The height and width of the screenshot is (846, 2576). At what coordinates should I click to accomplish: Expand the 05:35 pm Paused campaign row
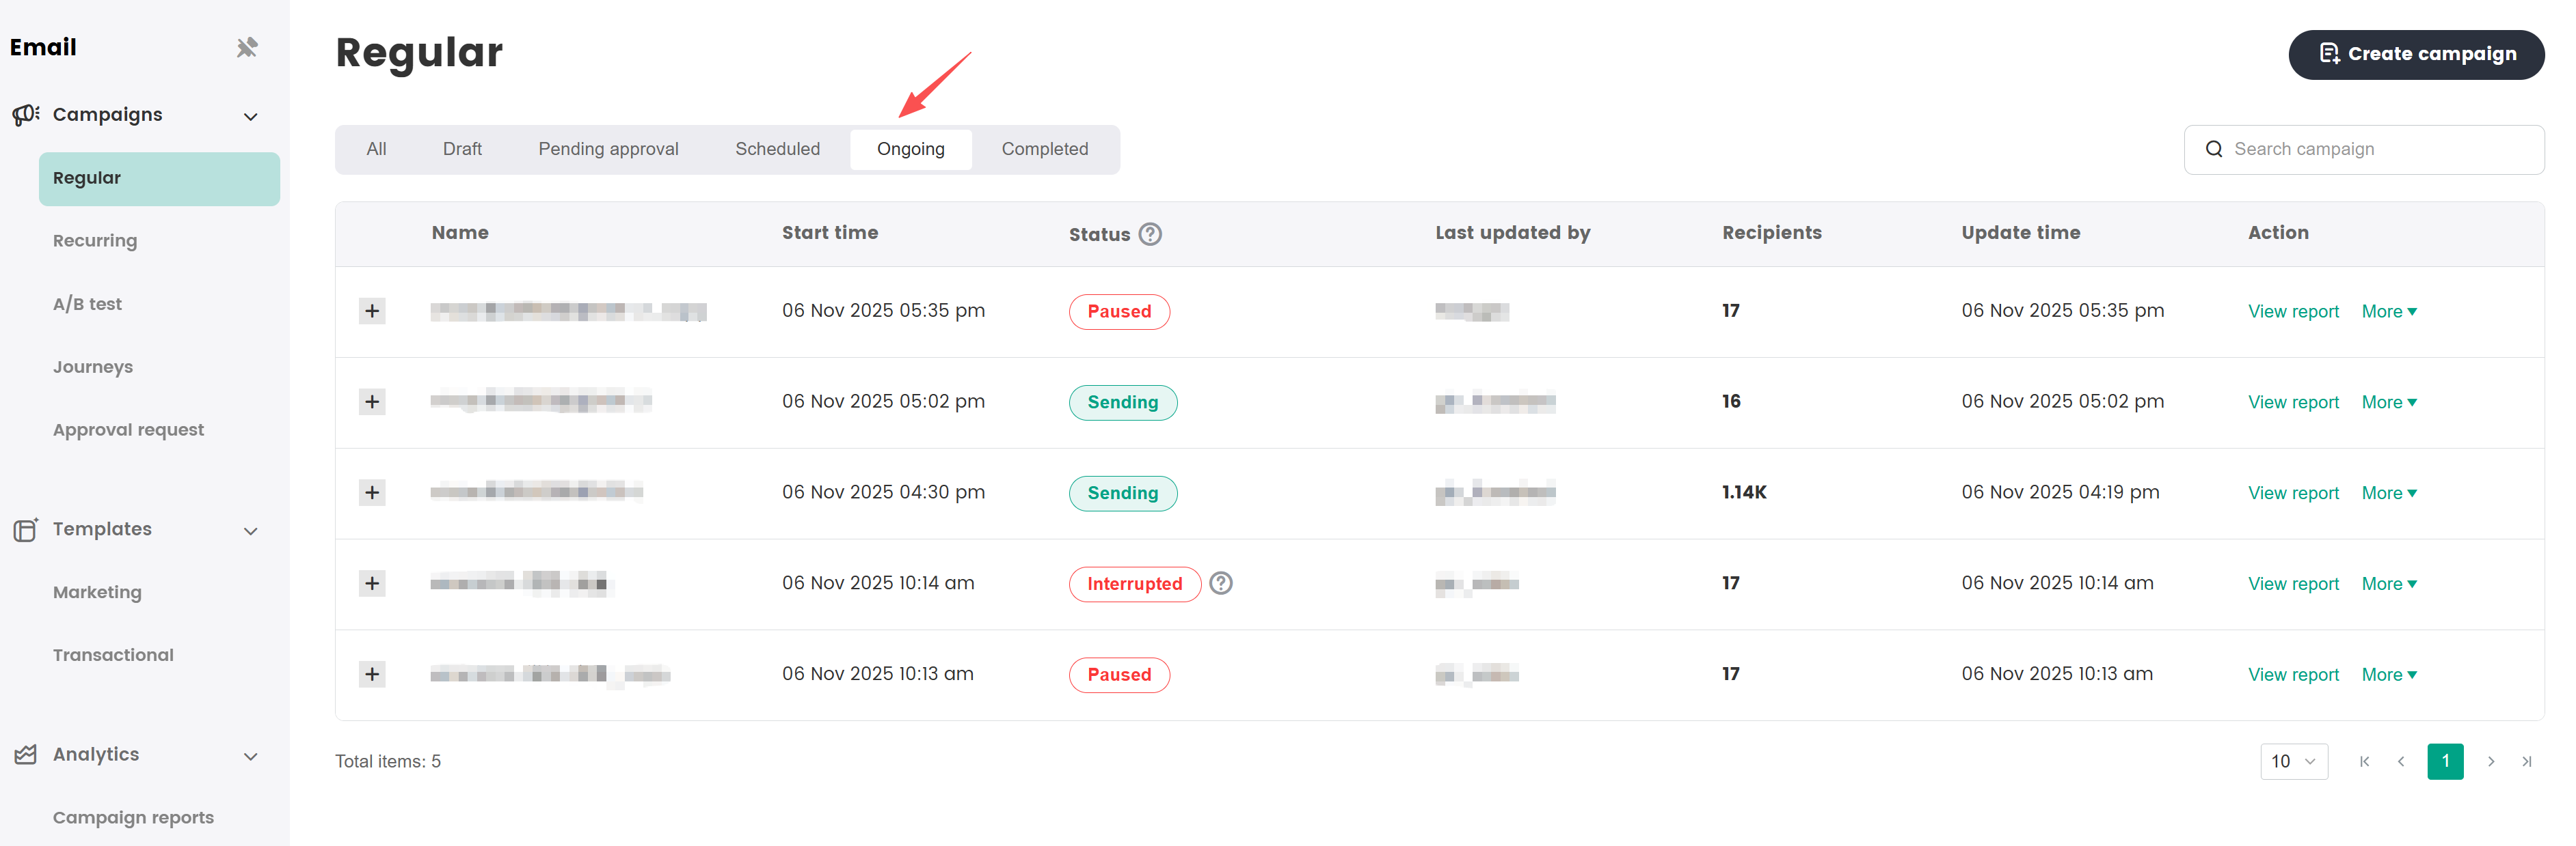coord(372,311)
